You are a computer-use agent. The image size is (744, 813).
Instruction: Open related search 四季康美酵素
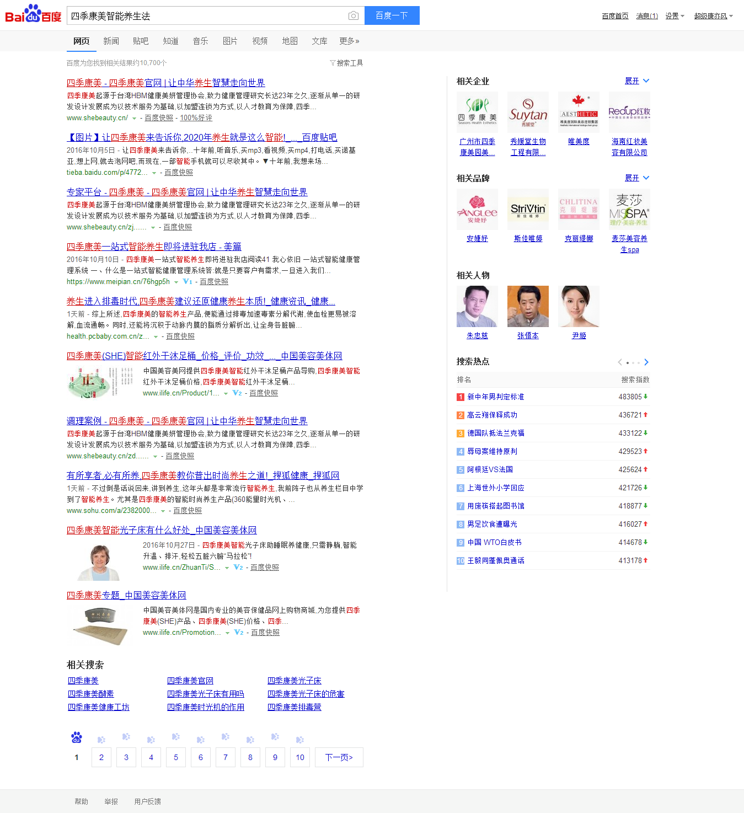90,694
